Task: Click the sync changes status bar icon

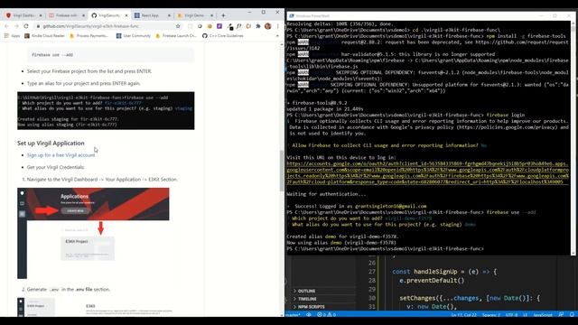Action: pyautogui.click(x=309, y=315)
